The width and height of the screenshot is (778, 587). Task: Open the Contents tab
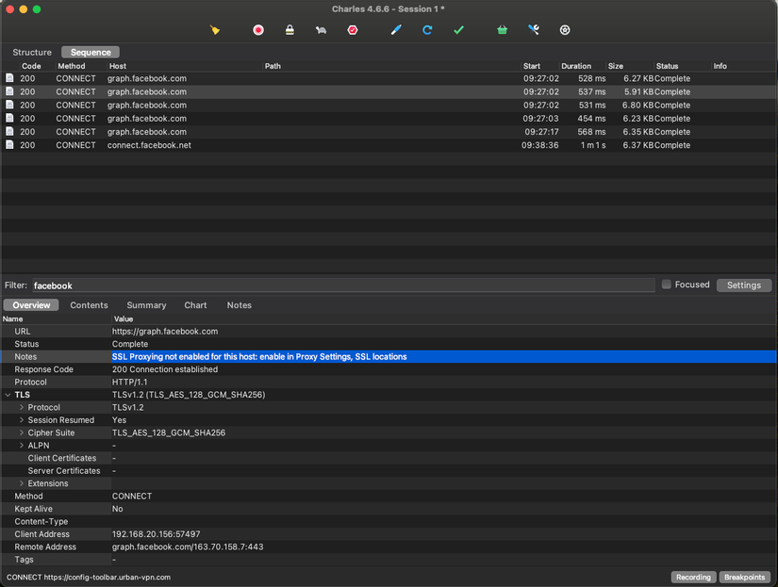tap(89, 304)
